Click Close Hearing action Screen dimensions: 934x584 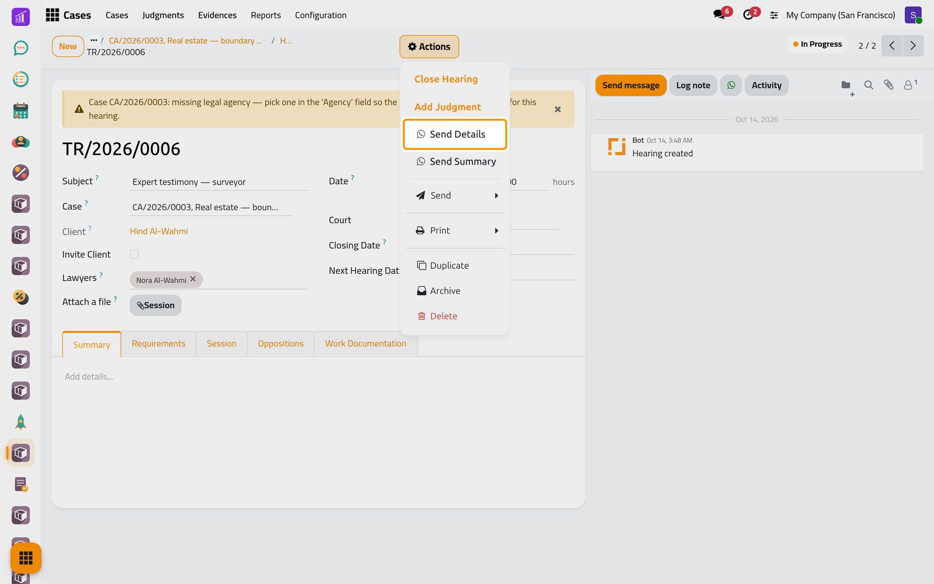(446, 79)
